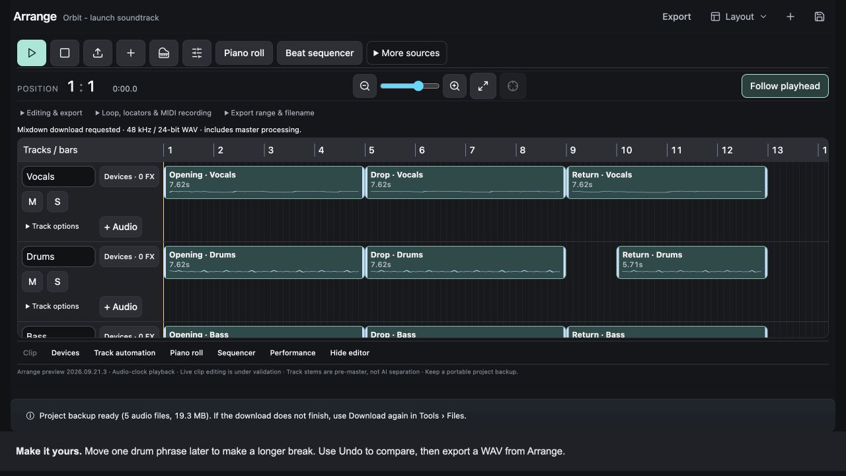Image resolution: width=846 pixels, height=476 pixels.
Task: Click the Export link in the header
Action: pos(677,17)
